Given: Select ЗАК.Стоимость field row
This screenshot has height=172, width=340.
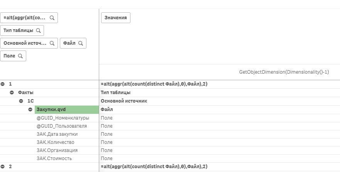Looking at the screenshot, I should tap(54, 159).
